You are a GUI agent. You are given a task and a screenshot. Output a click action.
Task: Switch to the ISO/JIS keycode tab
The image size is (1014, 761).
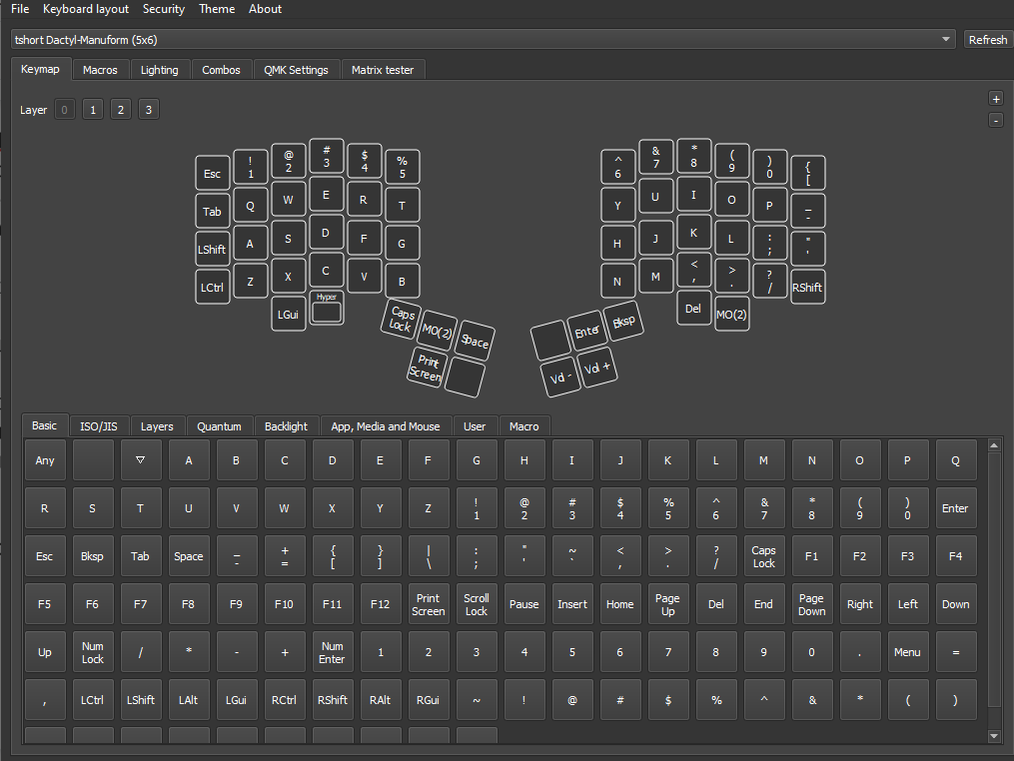(98, 426)
